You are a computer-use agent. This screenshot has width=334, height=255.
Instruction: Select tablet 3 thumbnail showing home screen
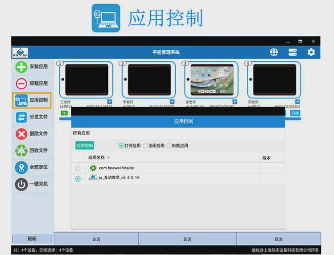212,80
